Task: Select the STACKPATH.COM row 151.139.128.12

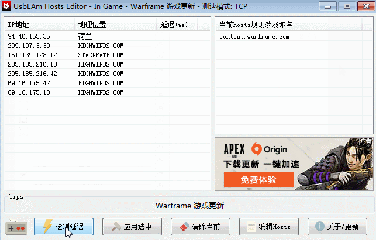Action: pos(33,55)
